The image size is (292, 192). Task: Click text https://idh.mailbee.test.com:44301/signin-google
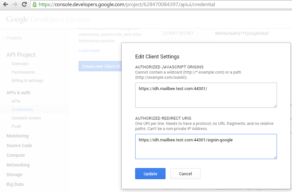click(x=186, y=140)
